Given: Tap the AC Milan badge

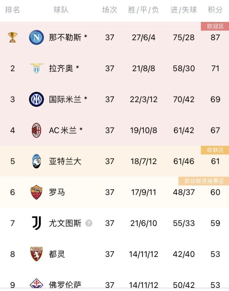Looking at the screenshot, I should coord(37,130).
